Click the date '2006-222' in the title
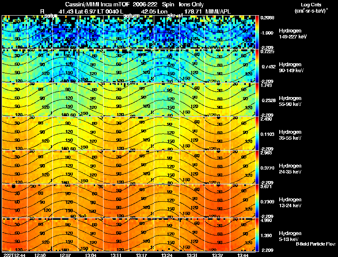 pos(145,5)
